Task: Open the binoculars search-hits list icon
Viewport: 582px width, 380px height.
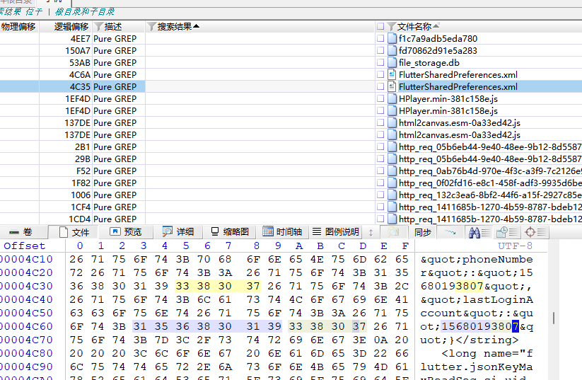Action: pyautogui.click(x=479, y=233)
